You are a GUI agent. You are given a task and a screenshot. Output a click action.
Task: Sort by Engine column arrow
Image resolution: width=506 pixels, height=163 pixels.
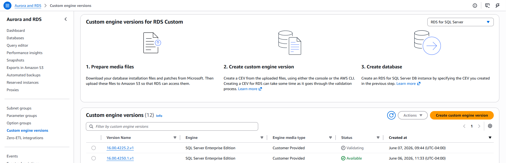[262, 138]
